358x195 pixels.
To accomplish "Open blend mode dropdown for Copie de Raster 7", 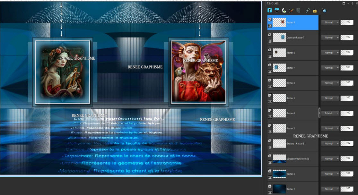I will (x=330, y=38).
